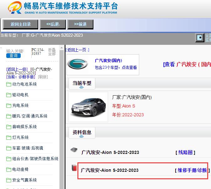
Task: Open the 电动座椅 folder icon
Action: (x=9, y=170)
